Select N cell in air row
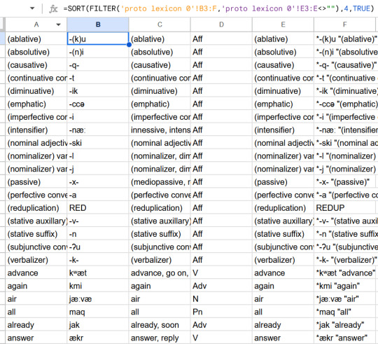Image resolution: width=378 pixels, height=344 pixels. (x=221, y=299)
